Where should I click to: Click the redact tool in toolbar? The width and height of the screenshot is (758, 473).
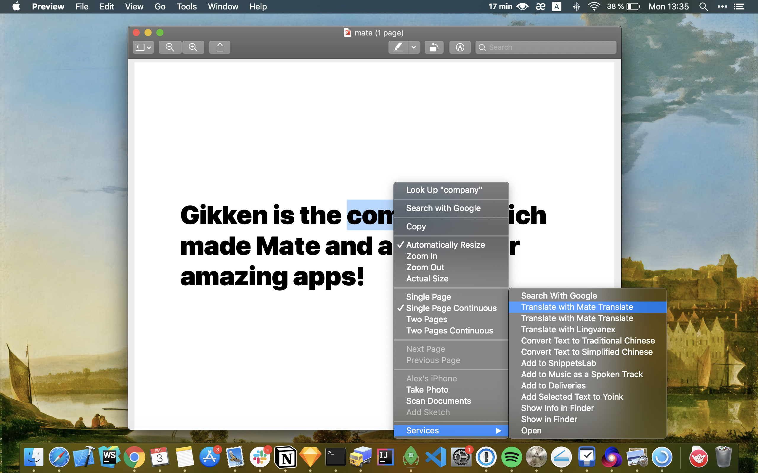click(x=398, y=47)
